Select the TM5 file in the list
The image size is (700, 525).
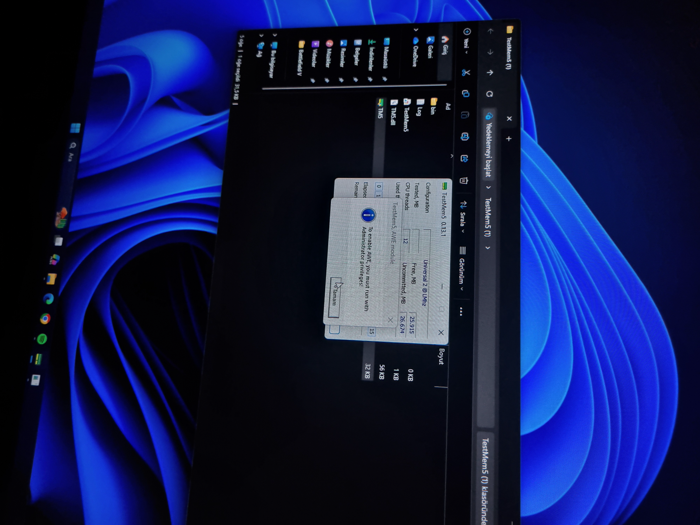(x=380, y=109)
